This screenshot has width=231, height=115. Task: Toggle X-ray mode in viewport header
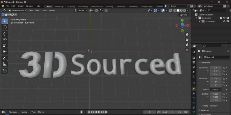point(170,10)
